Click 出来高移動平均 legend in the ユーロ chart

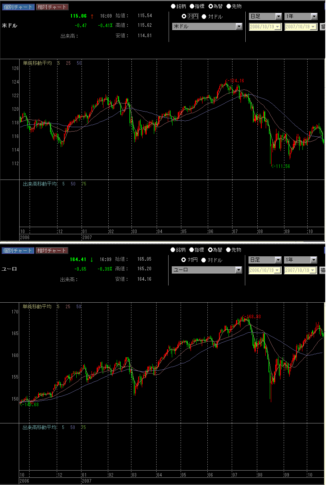point(40,427)
